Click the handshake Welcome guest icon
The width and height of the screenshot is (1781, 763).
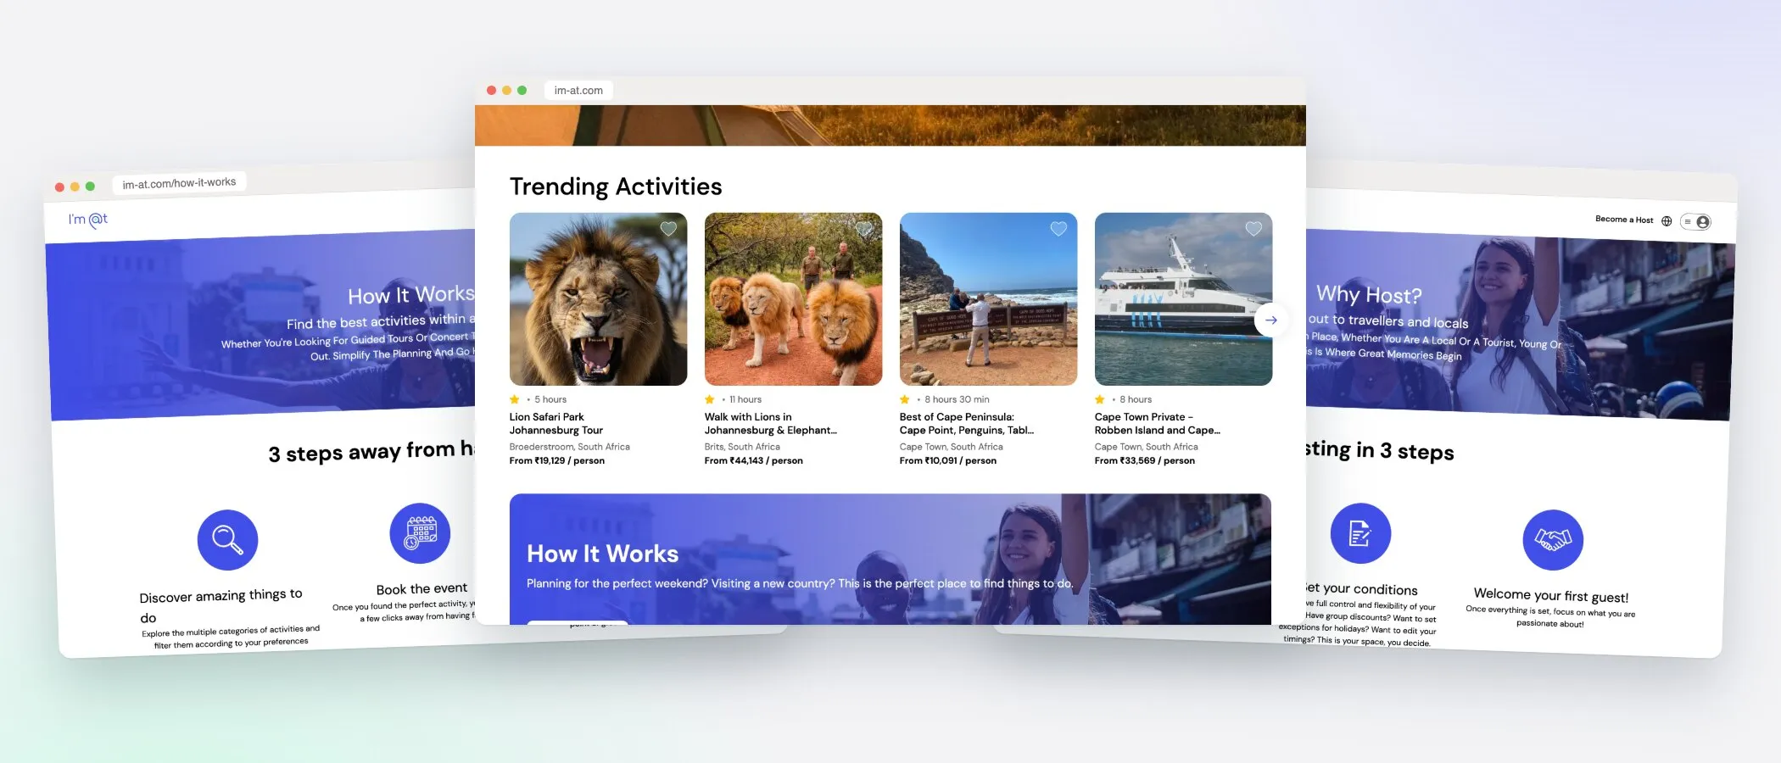click(1553, 540)
